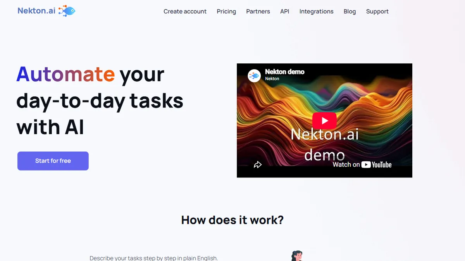Click the Start for free button

53,161
